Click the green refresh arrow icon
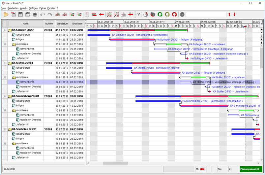Screen dimensions: 265x175 [x=160, y=15]
